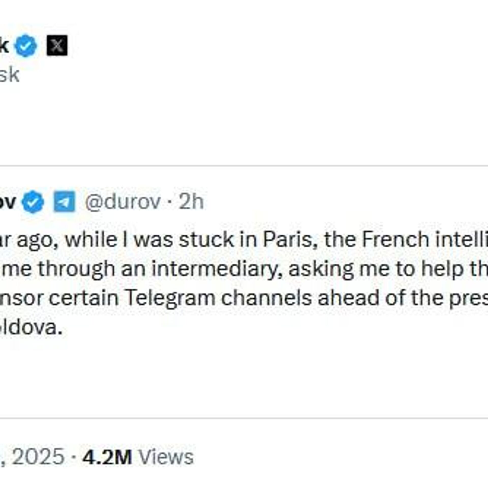The height and width of the screenshot is (486, 488).
Task: Click the blue verified badge beside the top name
Action: (26, 46)
